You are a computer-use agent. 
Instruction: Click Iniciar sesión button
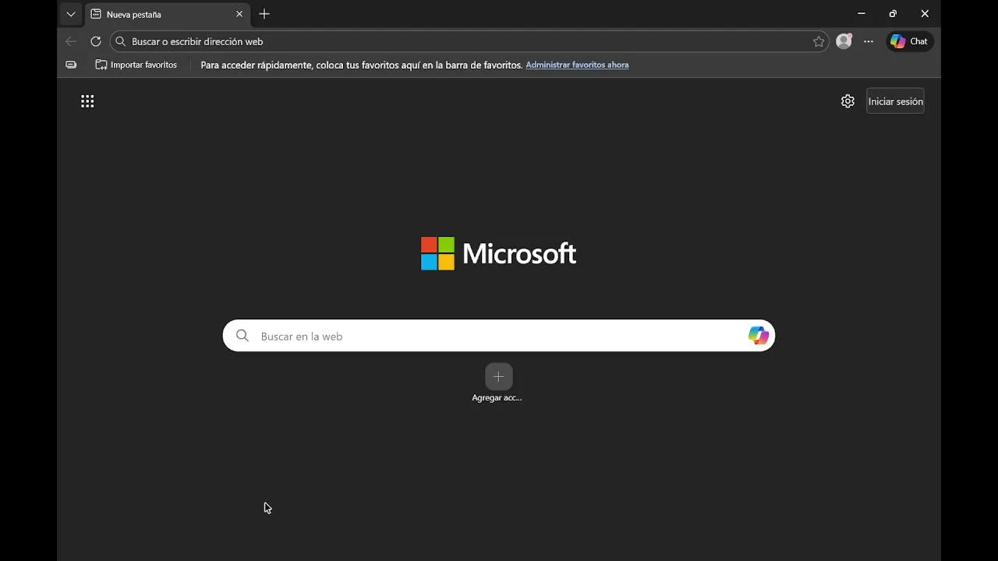click(895, 101)
